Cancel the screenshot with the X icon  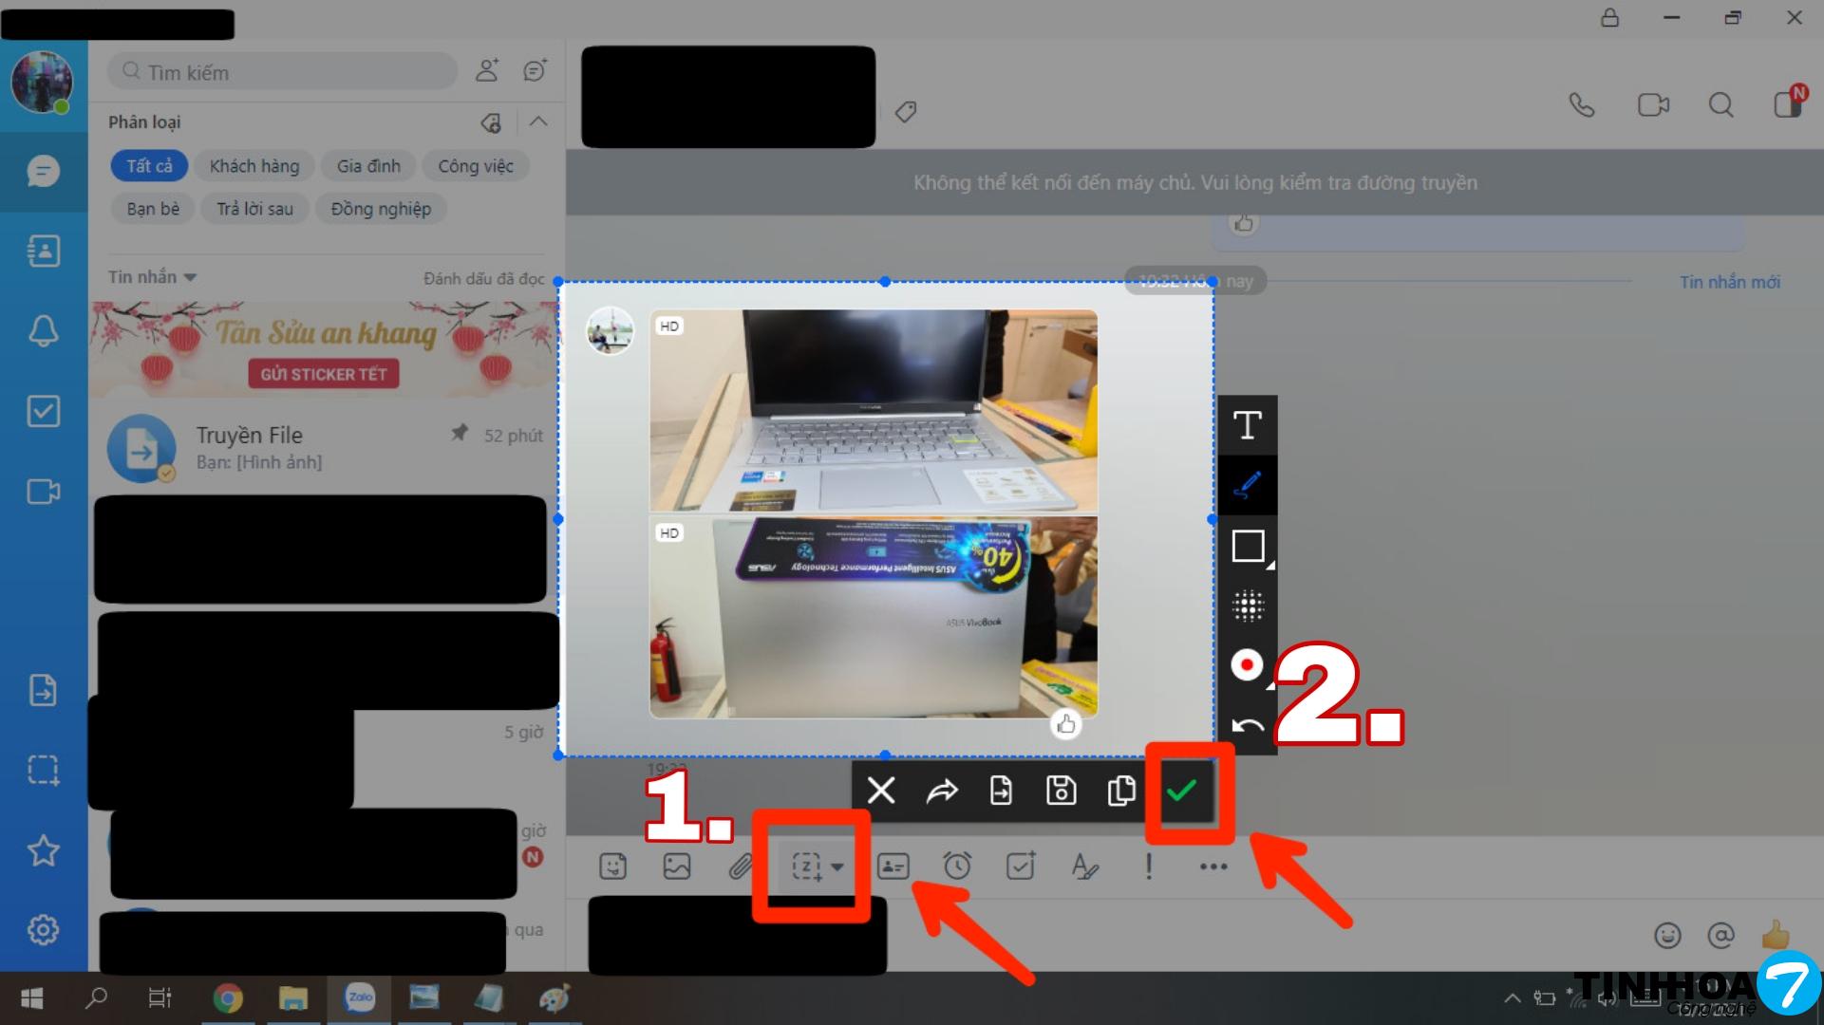tap(881, 791)
